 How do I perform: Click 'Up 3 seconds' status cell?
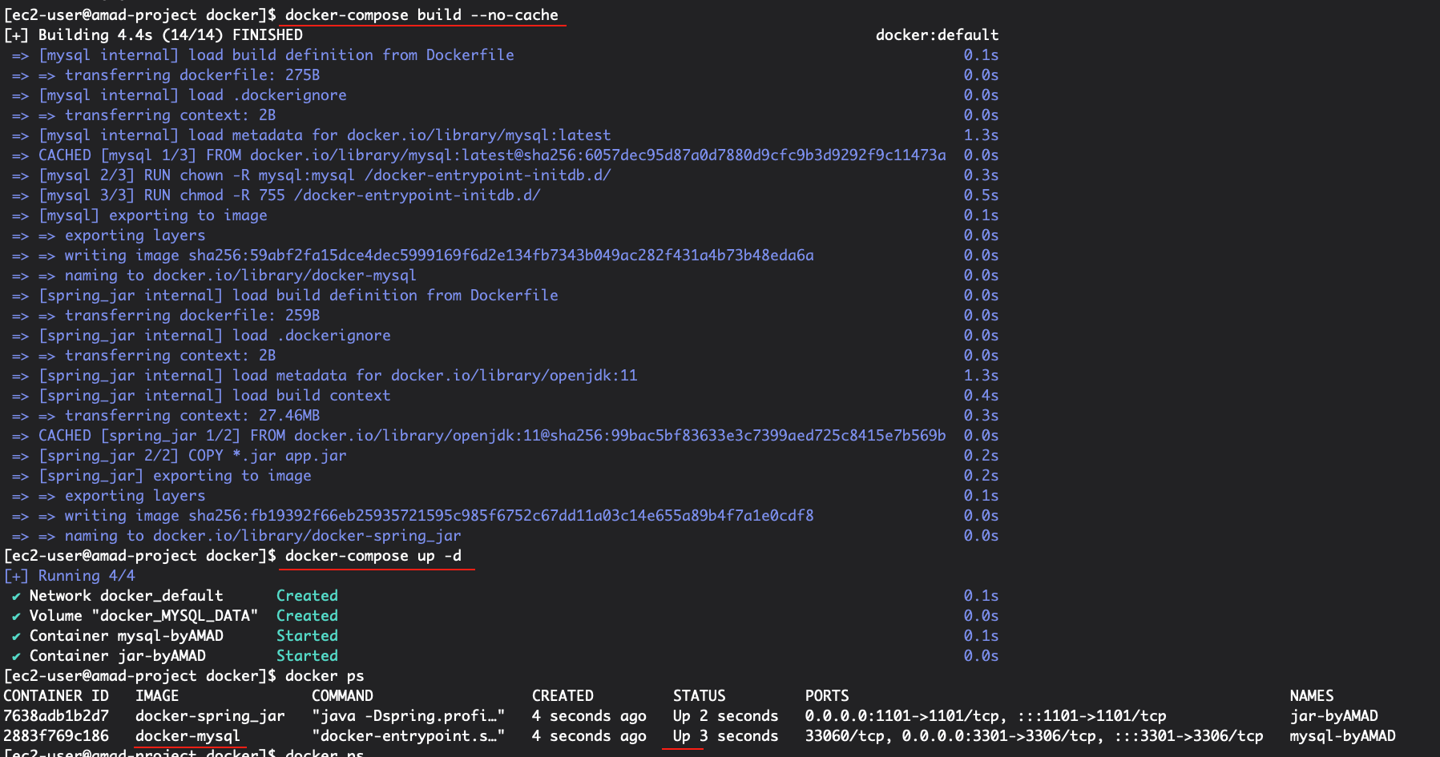[x=725, y=735]
